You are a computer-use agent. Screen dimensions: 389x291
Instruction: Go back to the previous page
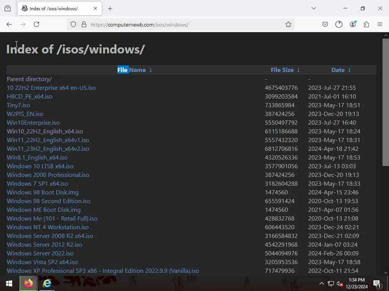pyautogui.click(x=9, y=24)
